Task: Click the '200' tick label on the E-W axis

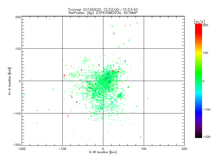Action: pyautogui.click(x=184, y=149)
